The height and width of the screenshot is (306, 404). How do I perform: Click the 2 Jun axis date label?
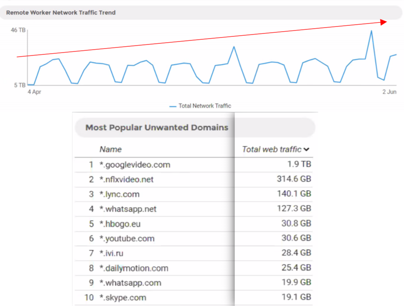(x=389, y=92)
